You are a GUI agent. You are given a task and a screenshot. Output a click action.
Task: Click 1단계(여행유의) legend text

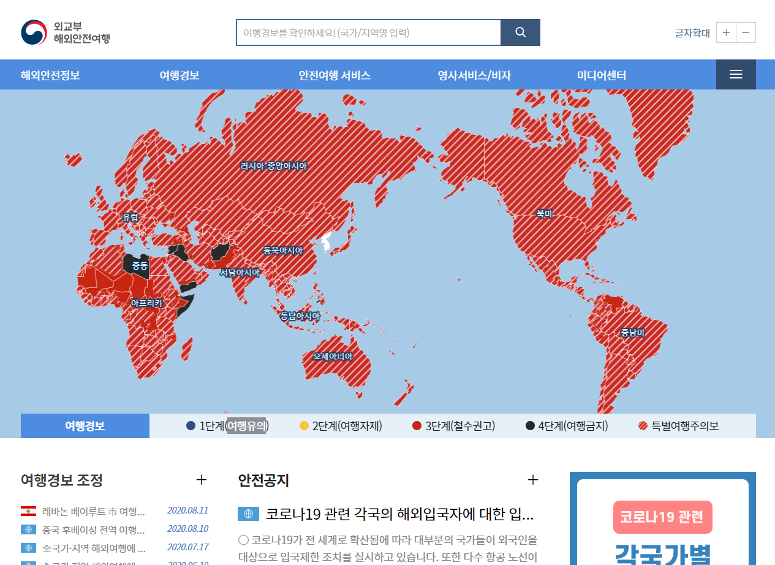pyautogui.click(x=234, y=426)
